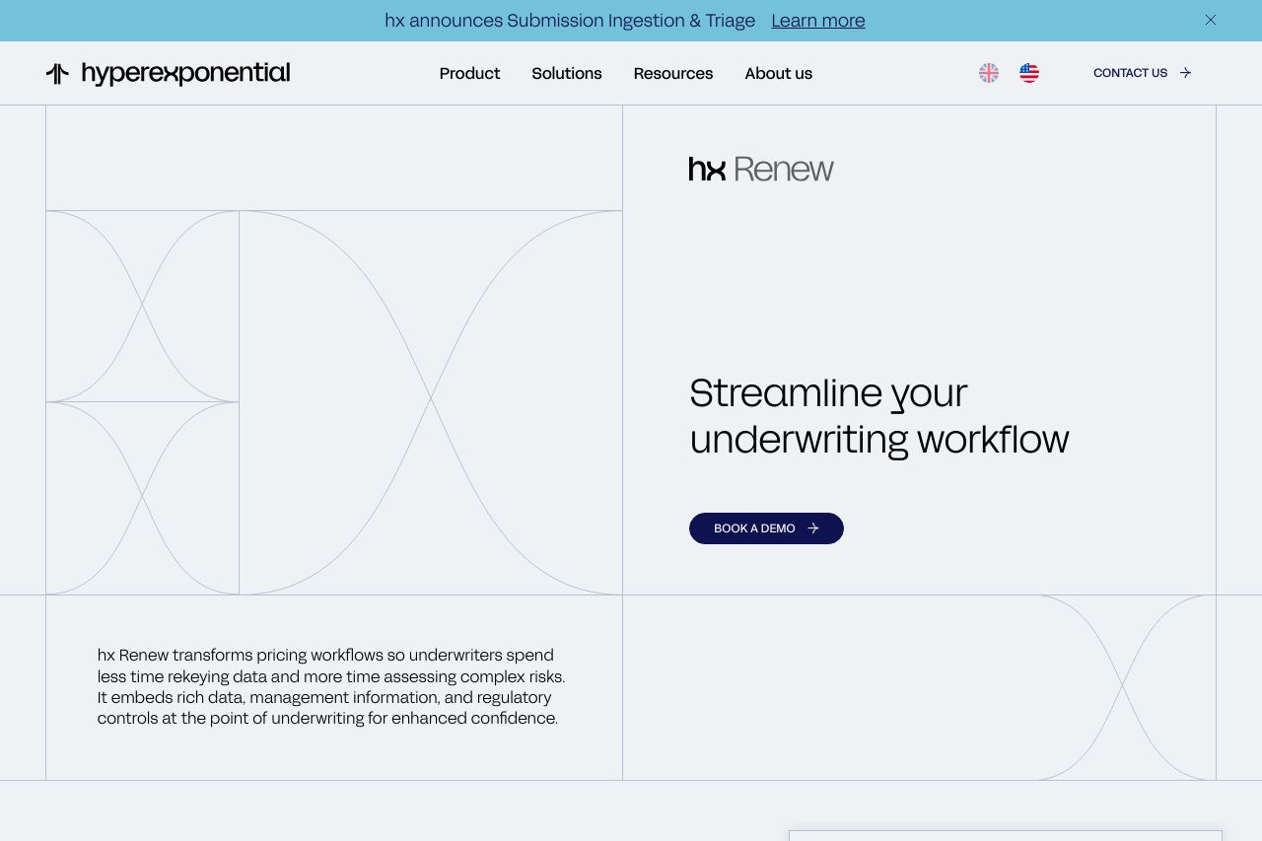Open the Solutions menu

point(567,73)
